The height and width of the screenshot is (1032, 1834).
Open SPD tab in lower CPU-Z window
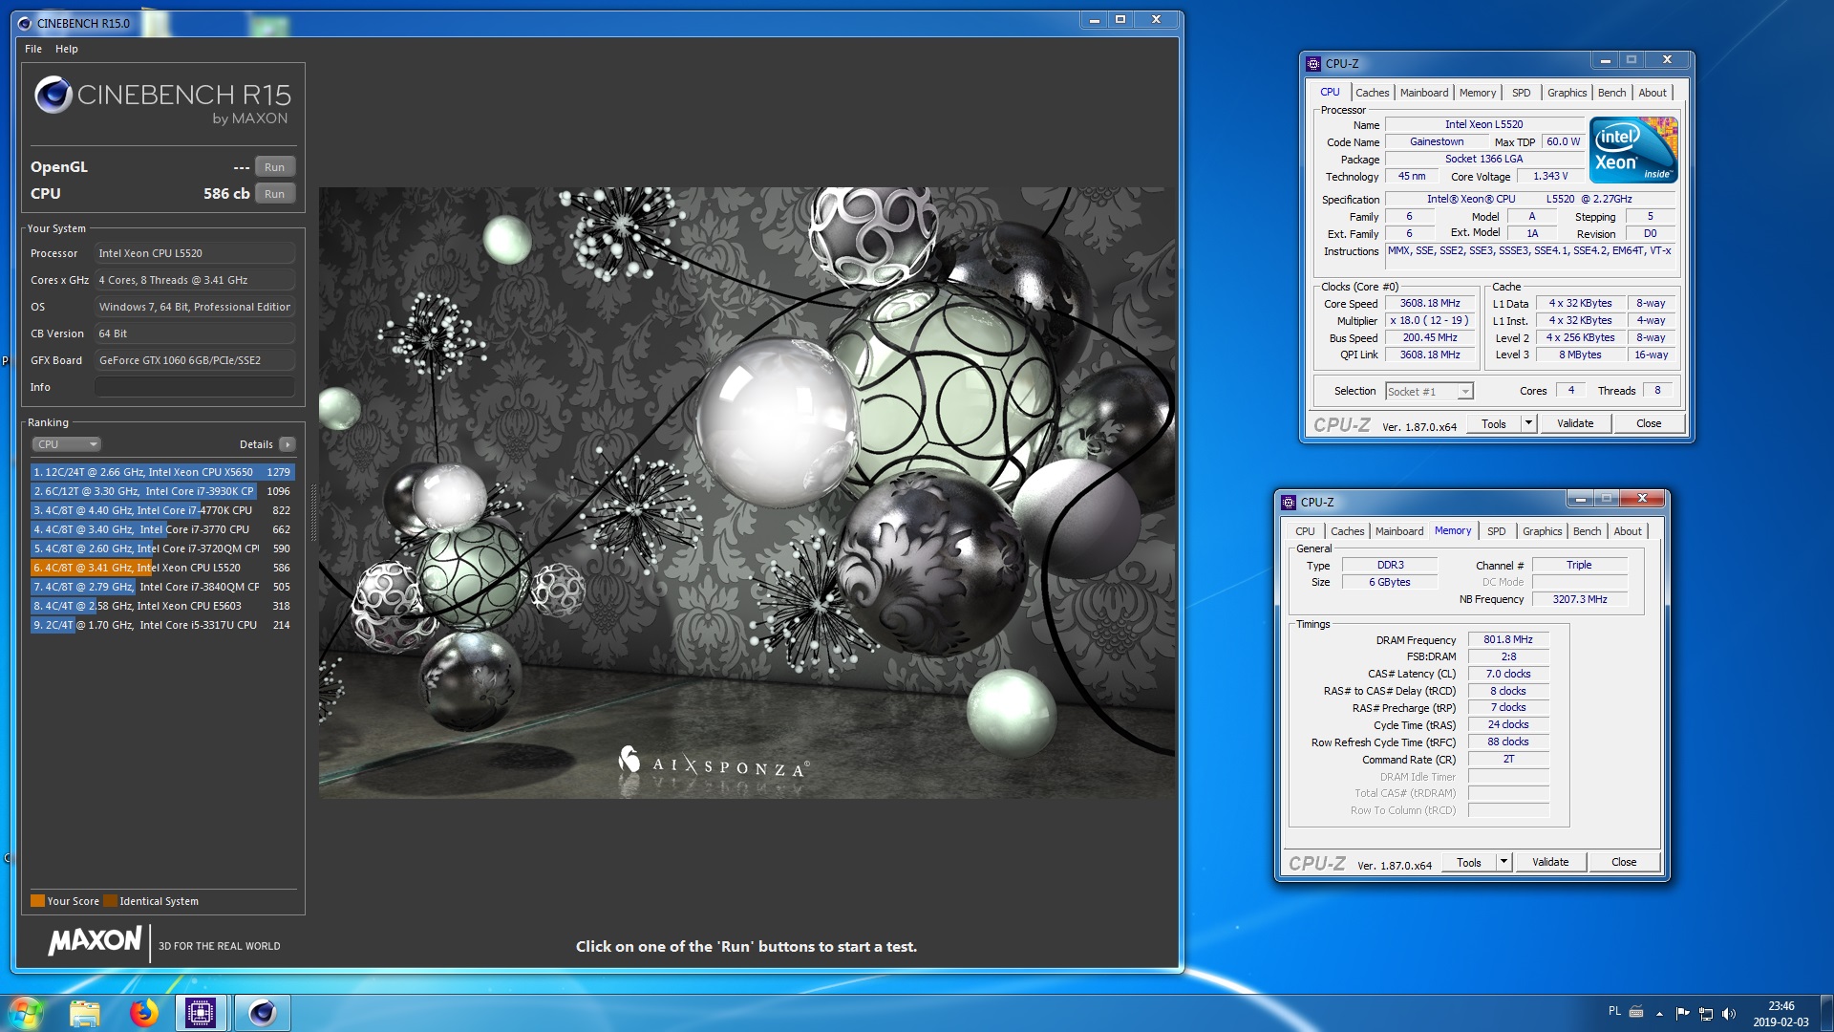1496,531
